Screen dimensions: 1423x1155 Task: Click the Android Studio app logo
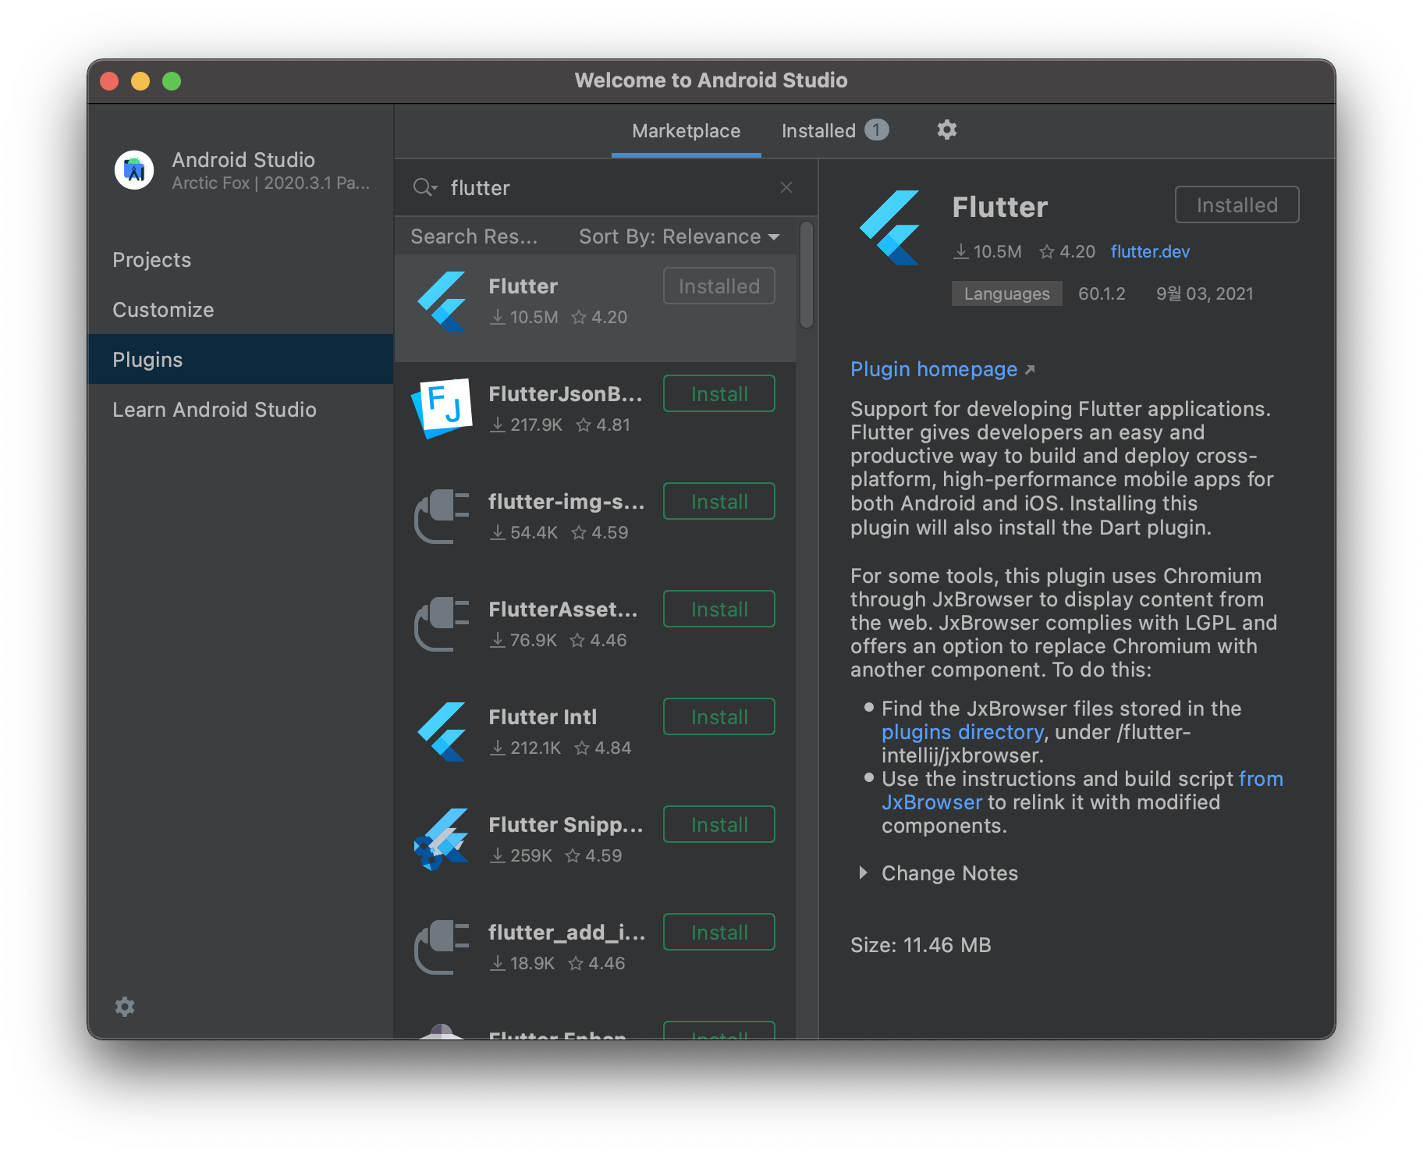coord(134,169)
